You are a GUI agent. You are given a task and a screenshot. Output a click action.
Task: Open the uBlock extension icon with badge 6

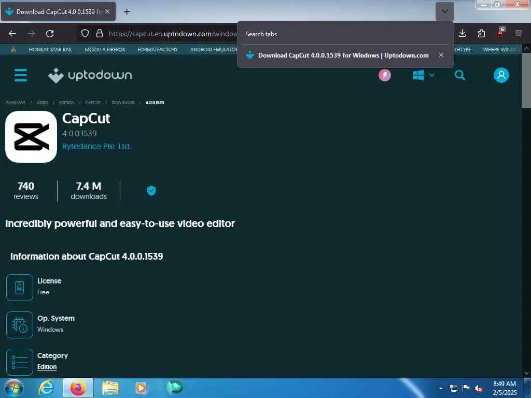click(x=500, y=33)
